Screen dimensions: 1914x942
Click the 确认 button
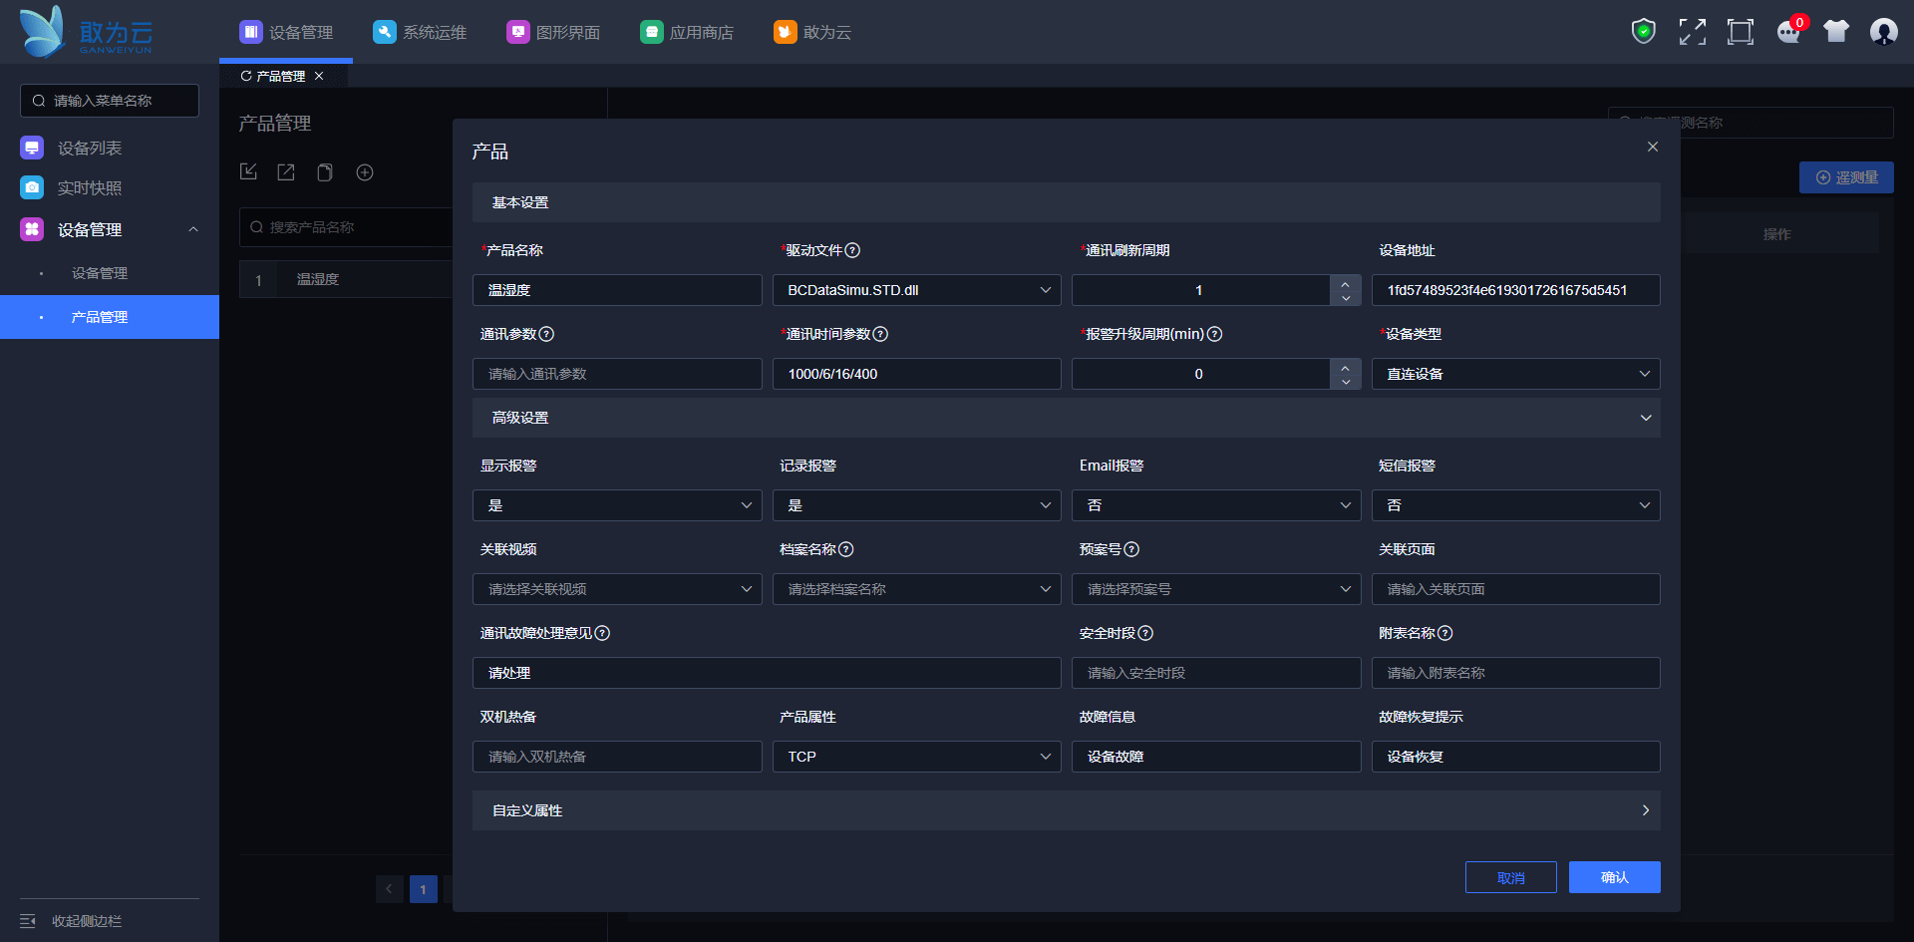(1614, 877)
